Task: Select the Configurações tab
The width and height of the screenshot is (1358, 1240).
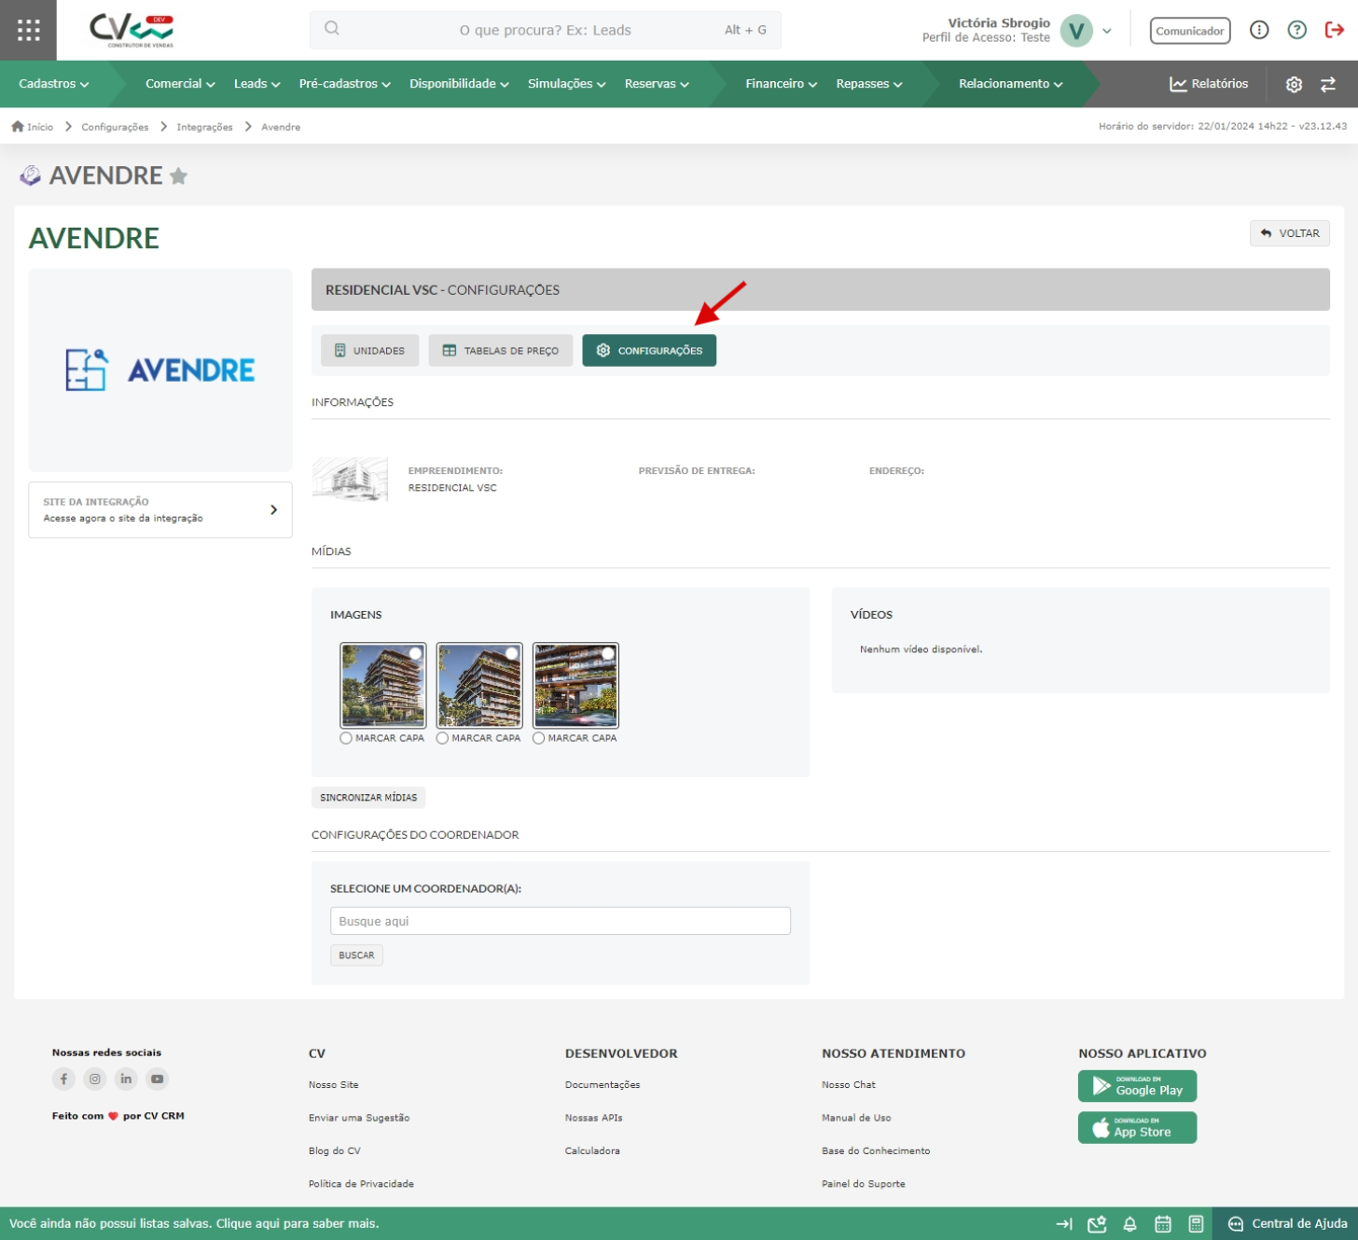Action: coord(649,351)
